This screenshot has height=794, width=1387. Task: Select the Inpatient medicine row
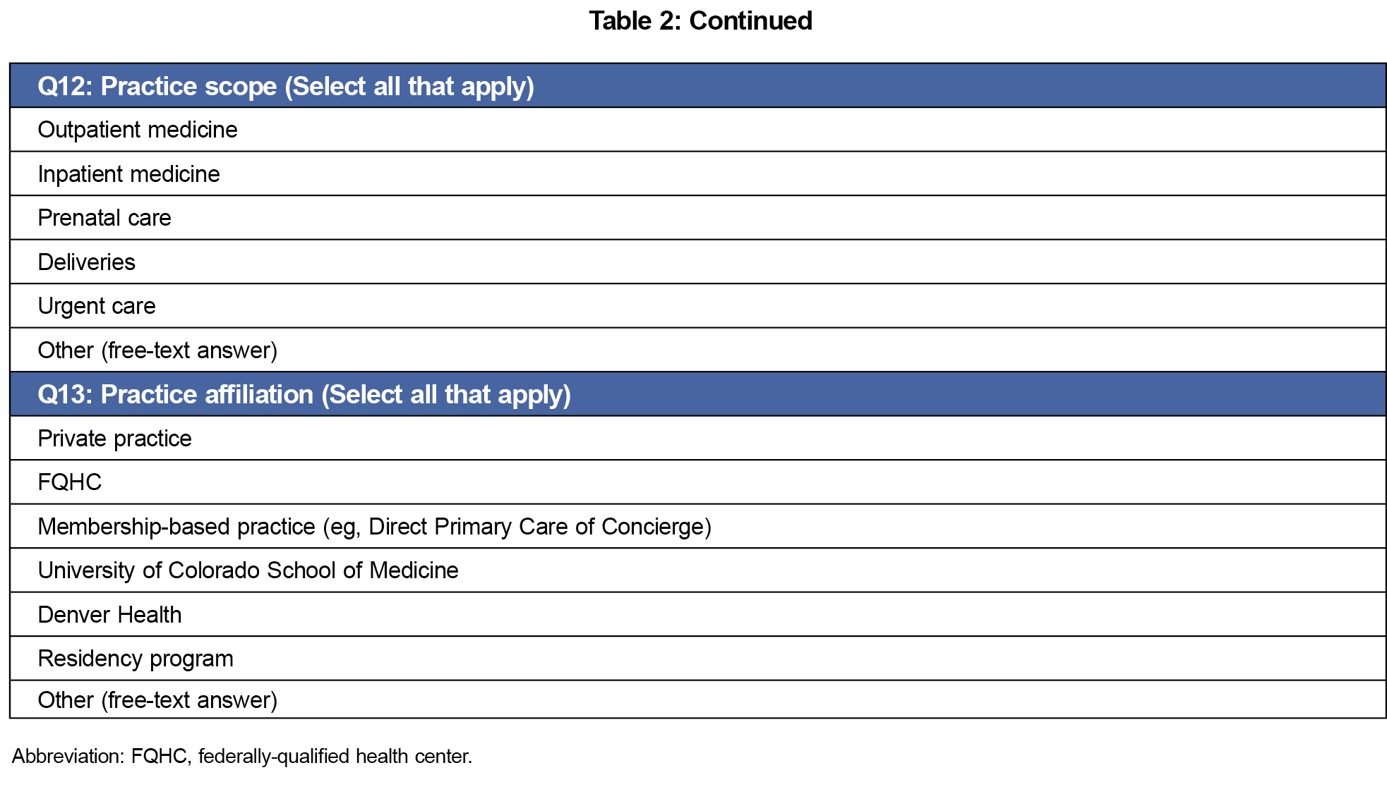(x=128, y=174)
